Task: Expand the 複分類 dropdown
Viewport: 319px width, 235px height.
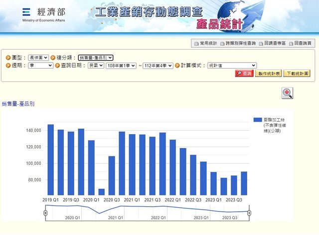Action: tap(96, 58)
